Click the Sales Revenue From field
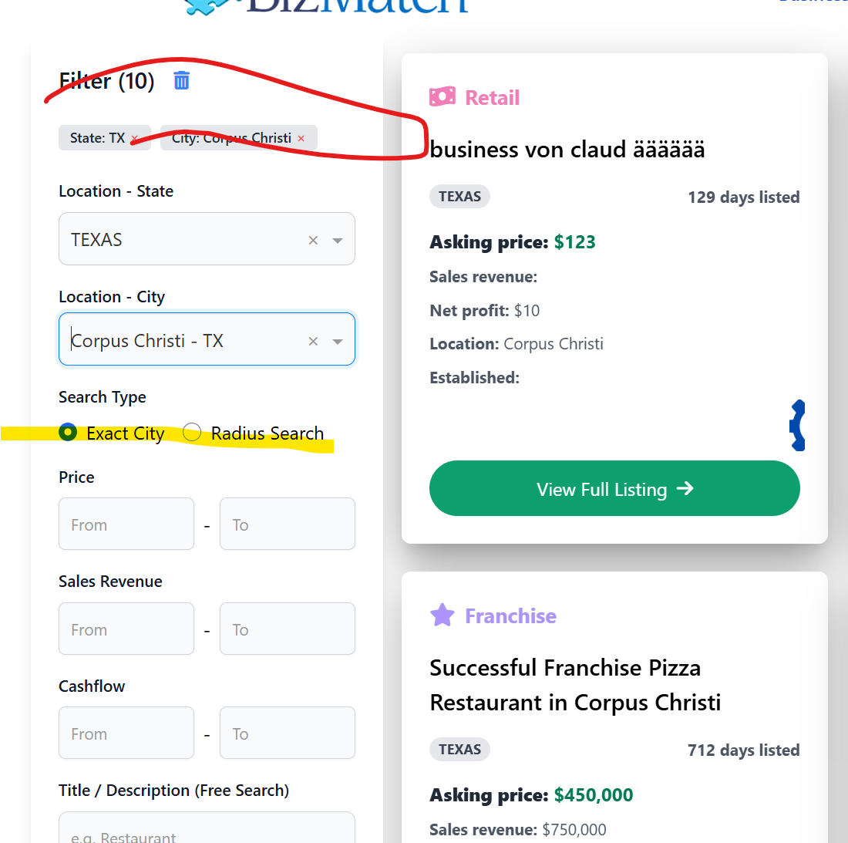The width and height of the screenshot is (848, 843). point(126,629)
